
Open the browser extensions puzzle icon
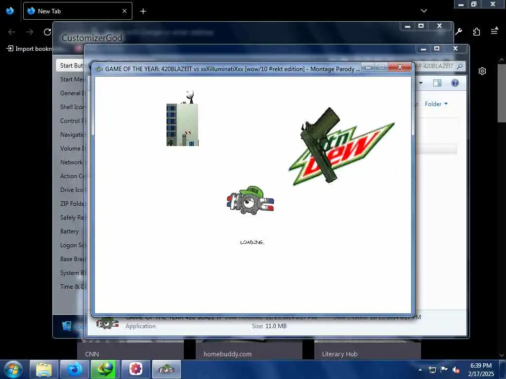click(477, 32)
